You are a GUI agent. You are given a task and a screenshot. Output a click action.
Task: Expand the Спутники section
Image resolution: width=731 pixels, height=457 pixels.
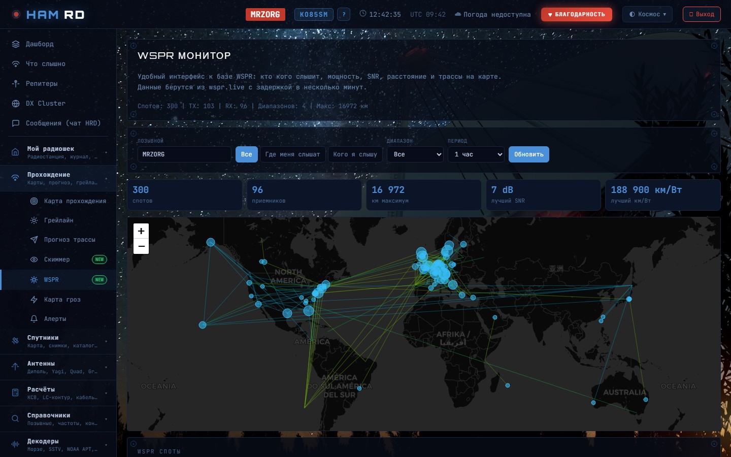click(x=58, y=341)
